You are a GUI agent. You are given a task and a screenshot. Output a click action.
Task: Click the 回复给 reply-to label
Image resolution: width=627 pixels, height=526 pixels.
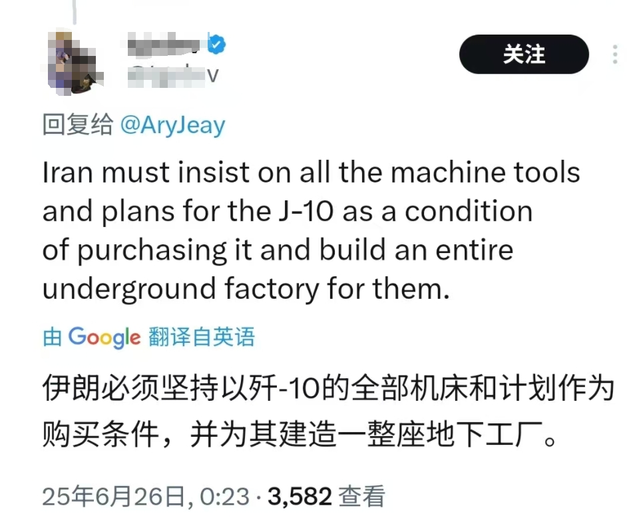78,125
